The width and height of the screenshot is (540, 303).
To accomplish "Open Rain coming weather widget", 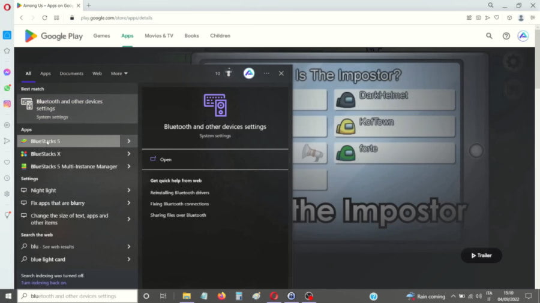I will [425, 296].
